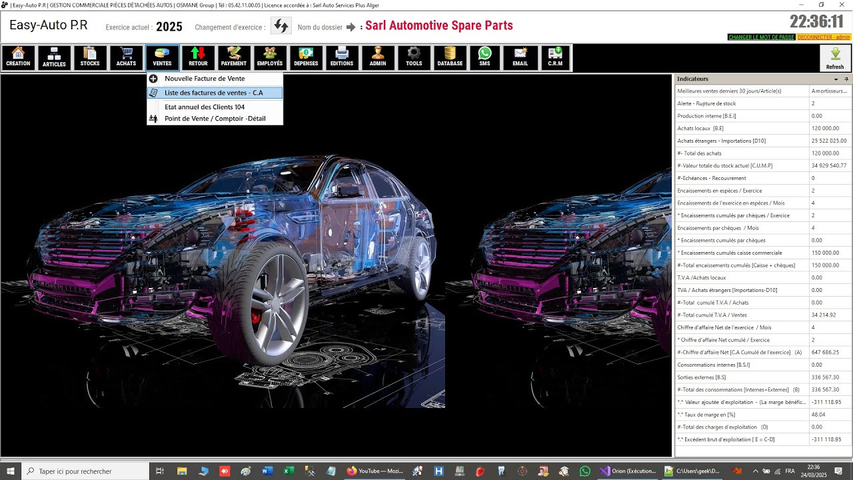Select row Meilleures ventes derniers 30 jours
This screenshot has width=853, height=480.
point(763,91)
